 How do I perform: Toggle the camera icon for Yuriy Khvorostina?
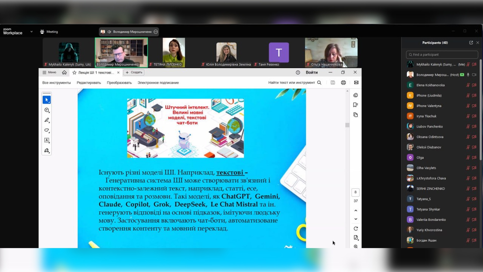click(x=474, y=230)
